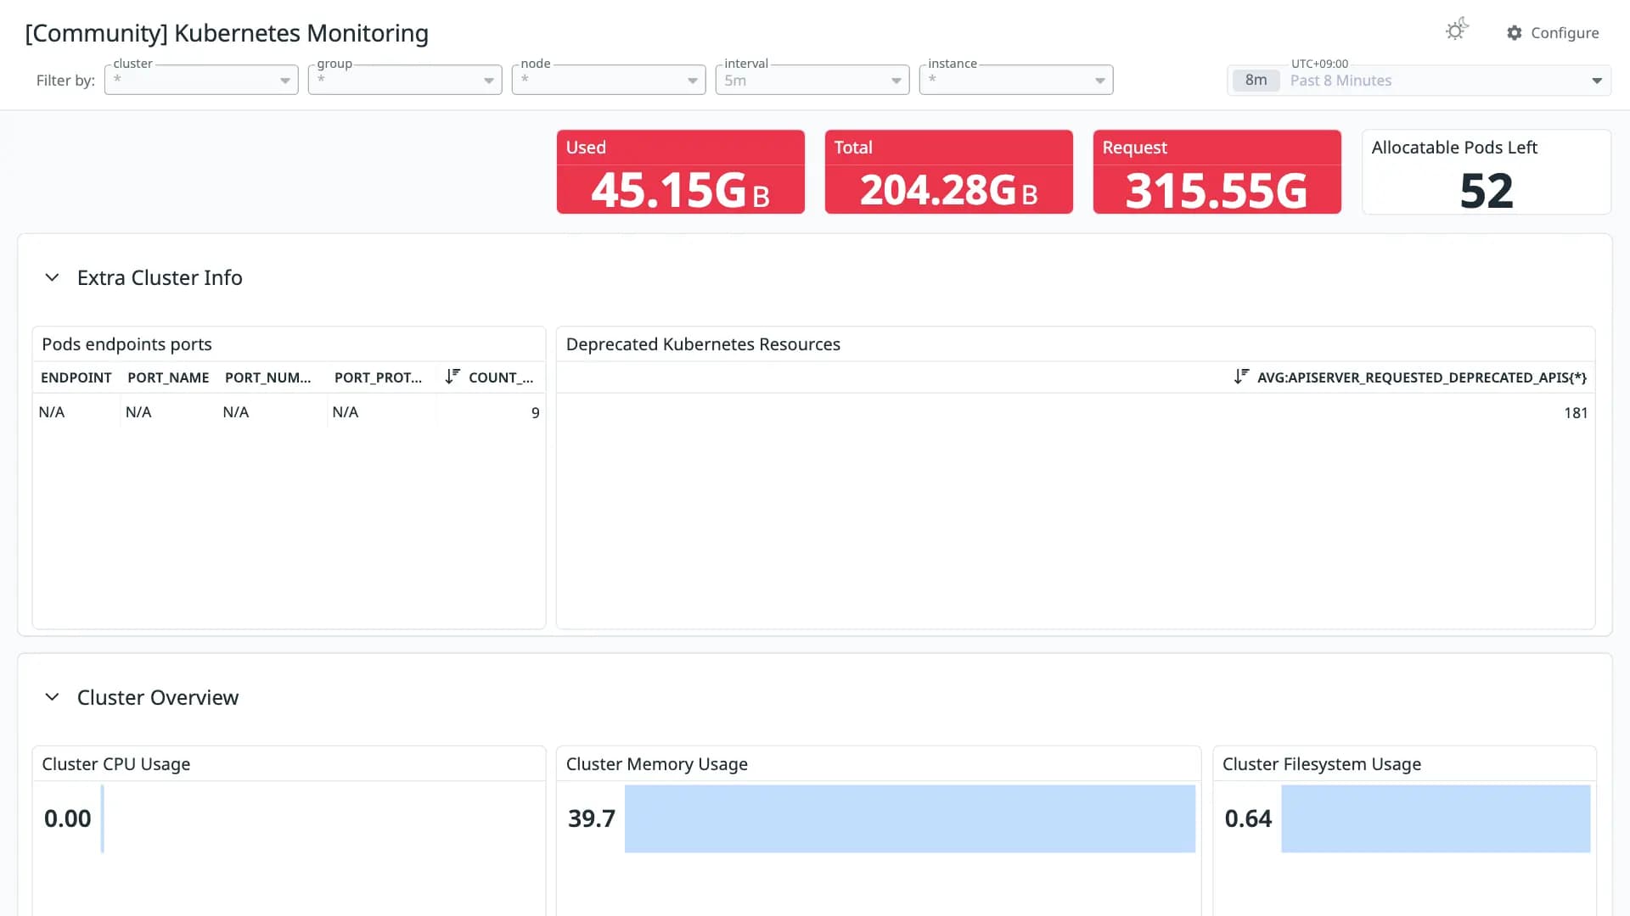
Task: Click the PORT_PROT column header
Action: (378, 377)
